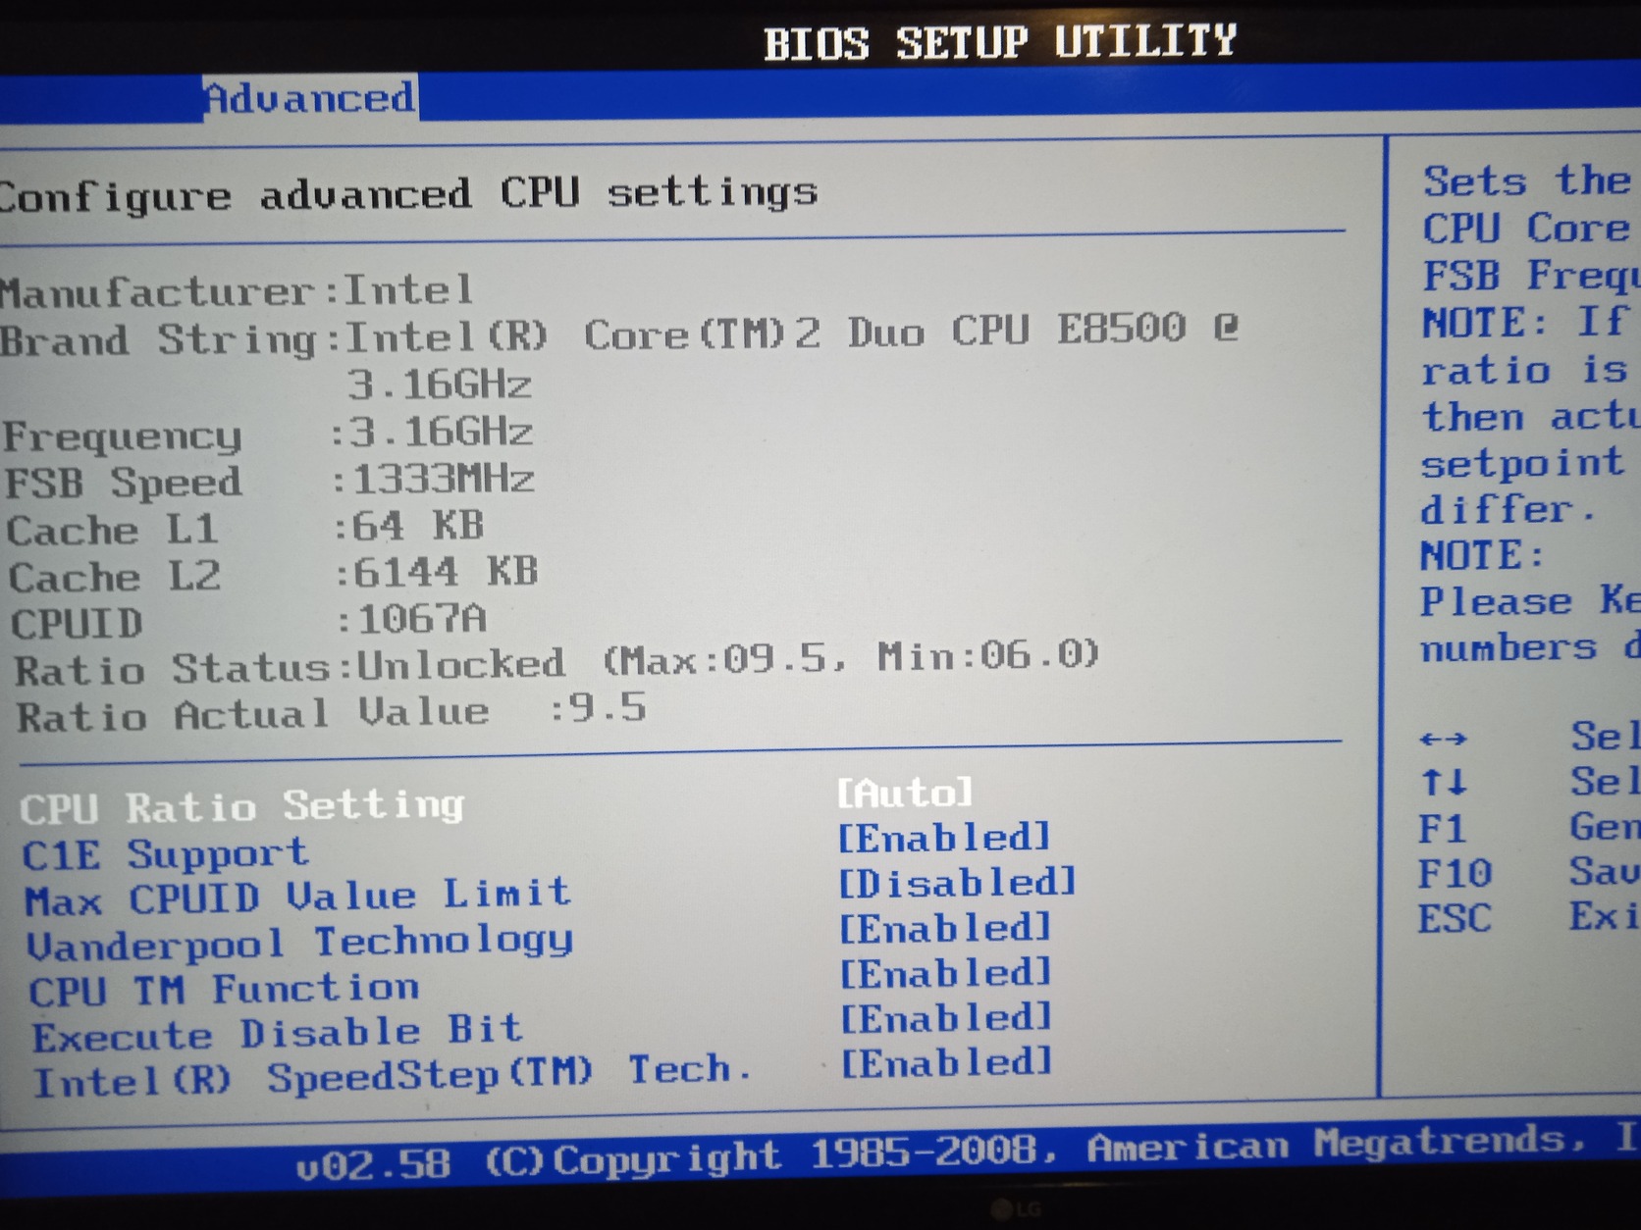Select the CPU Ratio Setting option
1641x1230 pixels.
click(x=241, y=807)
